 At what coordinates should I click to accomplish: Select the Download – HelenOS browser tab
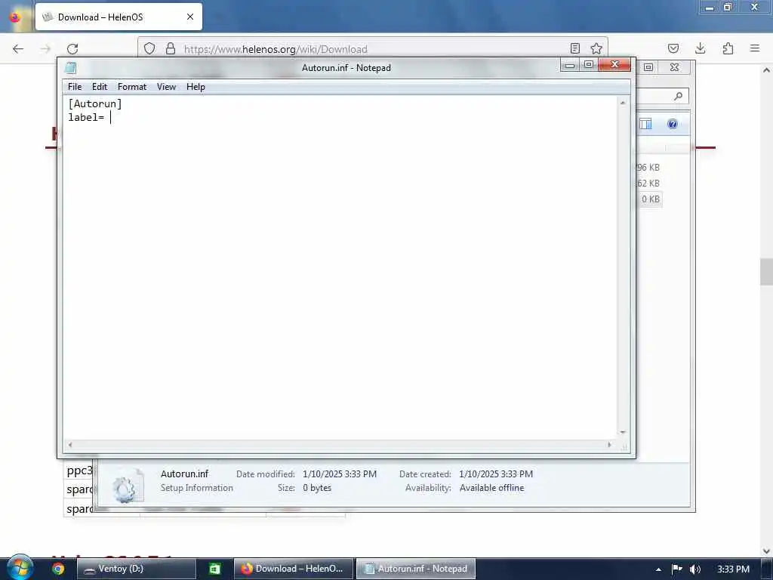119,17
